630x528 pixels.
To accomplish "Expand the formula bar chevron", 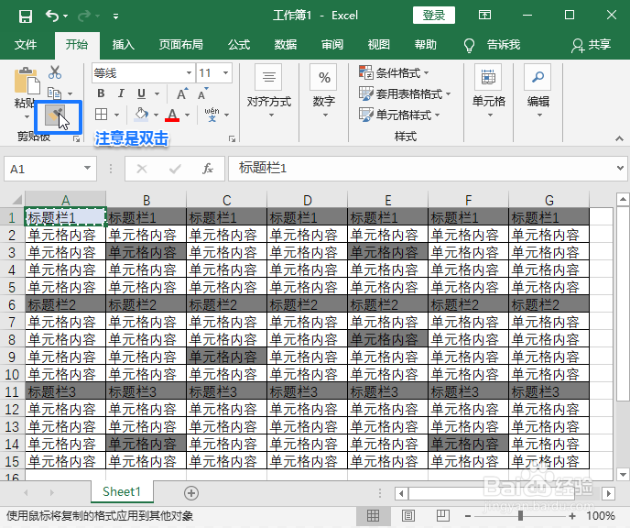I will coord(620,169).
